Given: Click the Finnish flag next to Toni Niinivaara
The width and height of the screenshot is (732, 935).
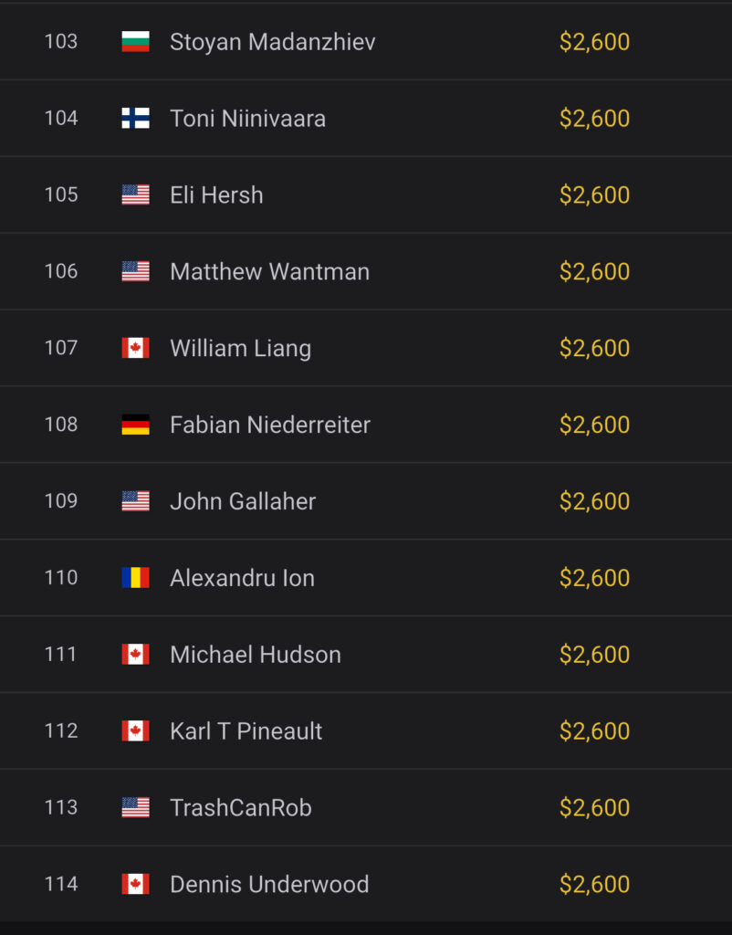Looking at the screenshot, I should [135, 119].
